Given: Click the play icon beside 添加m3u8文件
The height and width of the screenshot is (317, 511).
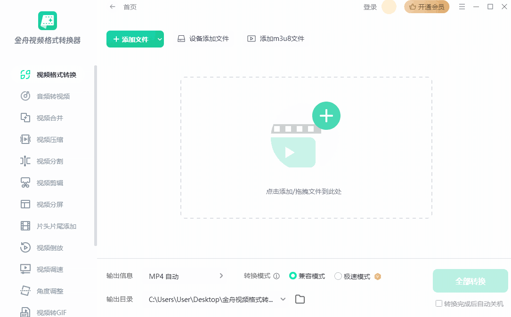Looking at the screenshot, I should pos(251,39).
